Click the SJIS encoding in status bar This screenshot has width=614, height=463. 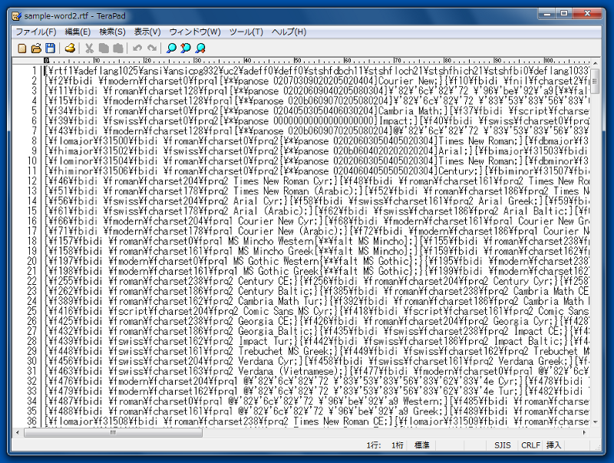[x=503, y=445]
